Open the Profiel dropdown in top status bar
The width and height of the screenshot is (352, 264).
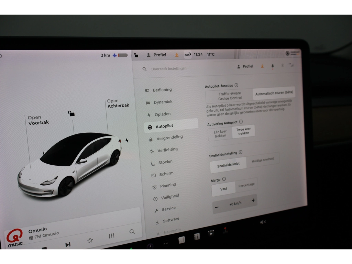pyautogui.click(x=156, y=55)
